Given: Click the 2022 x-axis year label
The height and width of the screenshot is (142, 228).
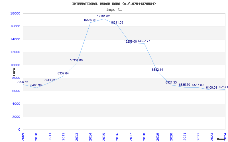Looking at the screenshot, I should click(198, 137).
